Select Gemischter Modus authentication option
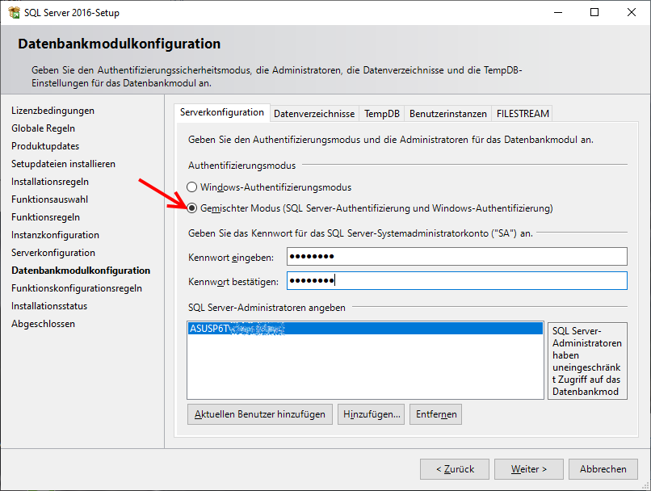 (x=192, y=208)
